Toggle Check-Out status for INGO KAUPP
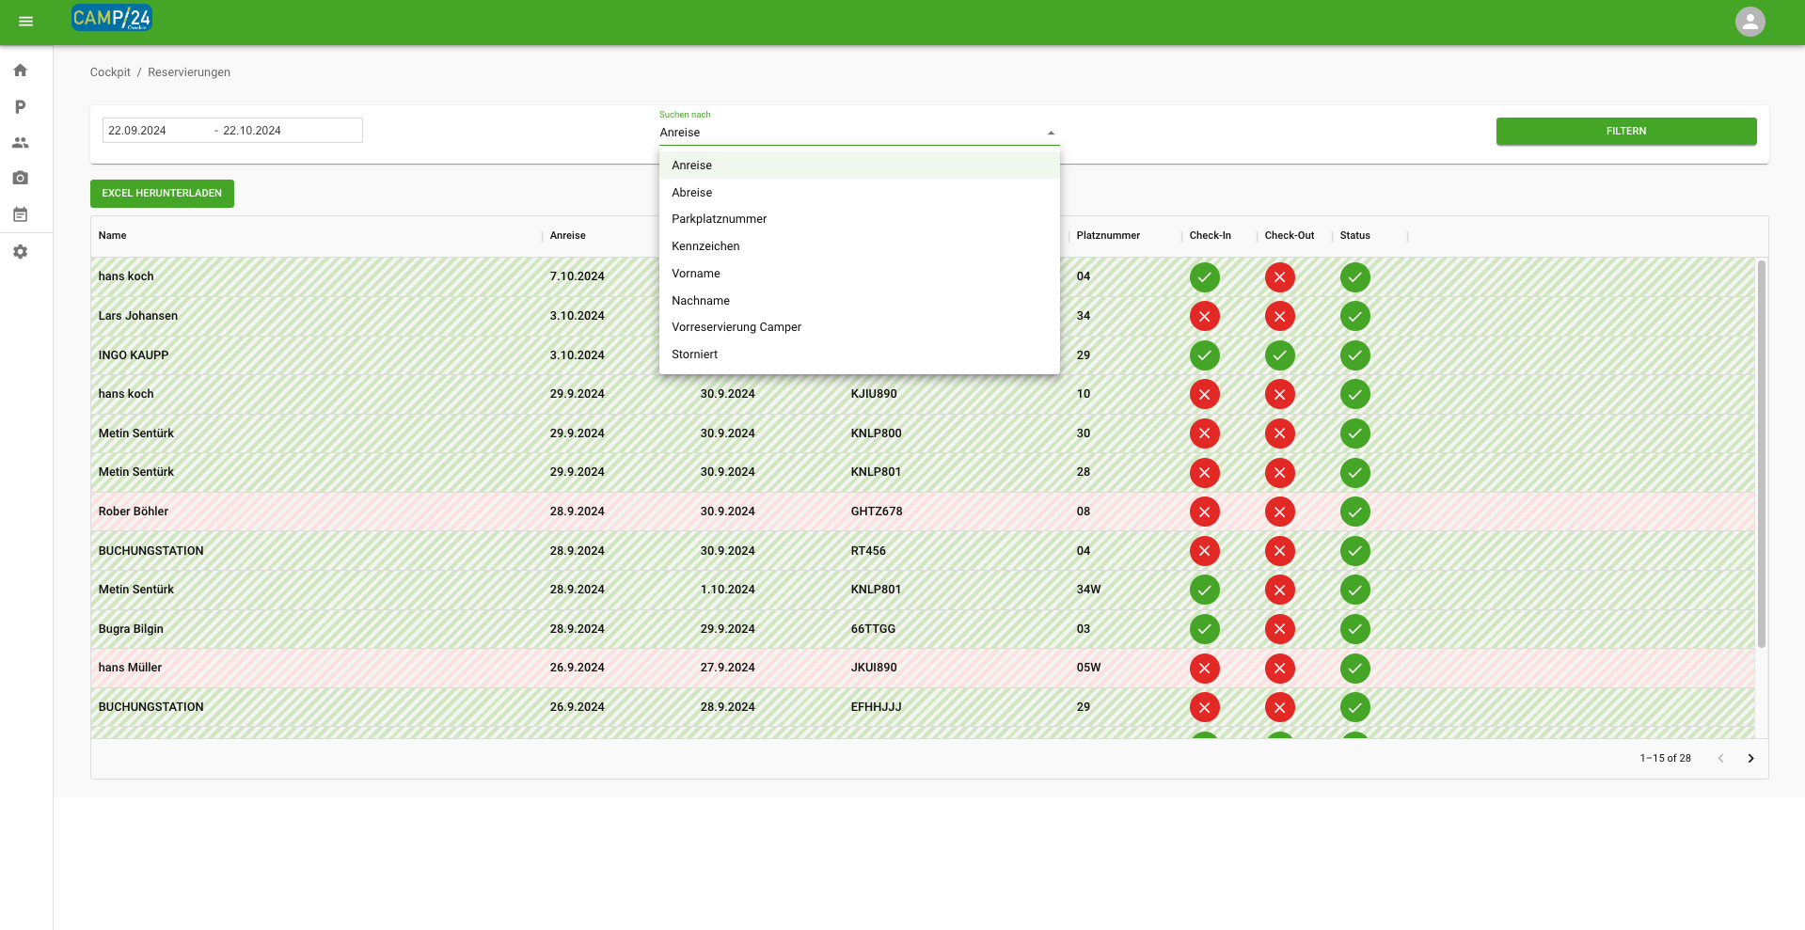 [1279, 355]
